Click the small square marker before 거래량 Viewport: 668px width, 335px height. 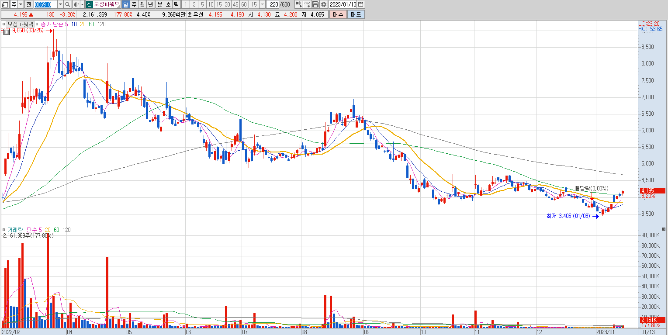coord(3,230)
